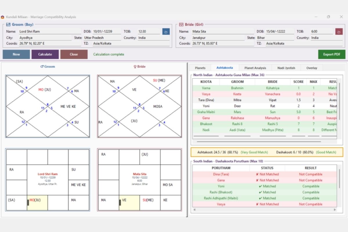
Task: Click the Calculate button
Action: pos(45,54)
